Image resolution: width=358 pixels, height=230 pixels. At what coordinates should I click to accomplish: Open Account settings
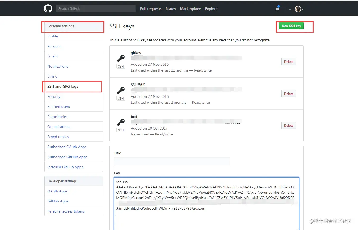(74, 46)
